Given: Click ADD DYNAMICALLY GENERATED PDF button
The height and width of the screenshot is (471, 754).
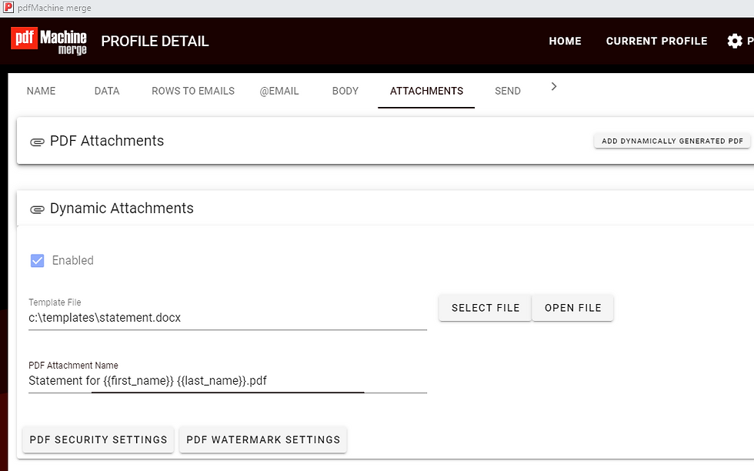Looking at the screenshot, I should pyautogui.click(x=672, y=141).
